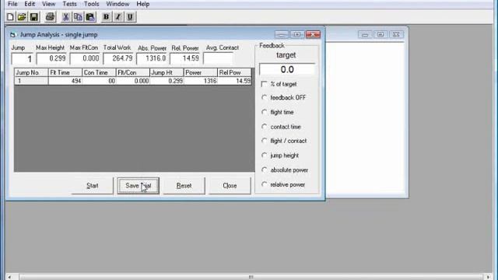The image size is (498, 280).
Task: Click the horizontal scrollbar thumb
Action: tap(251, 277)
